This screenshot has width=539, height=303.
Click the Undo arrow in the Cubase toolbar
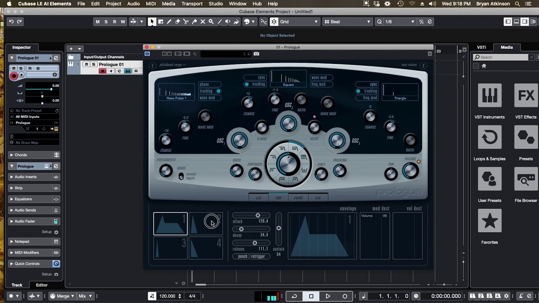click(11, 21)
